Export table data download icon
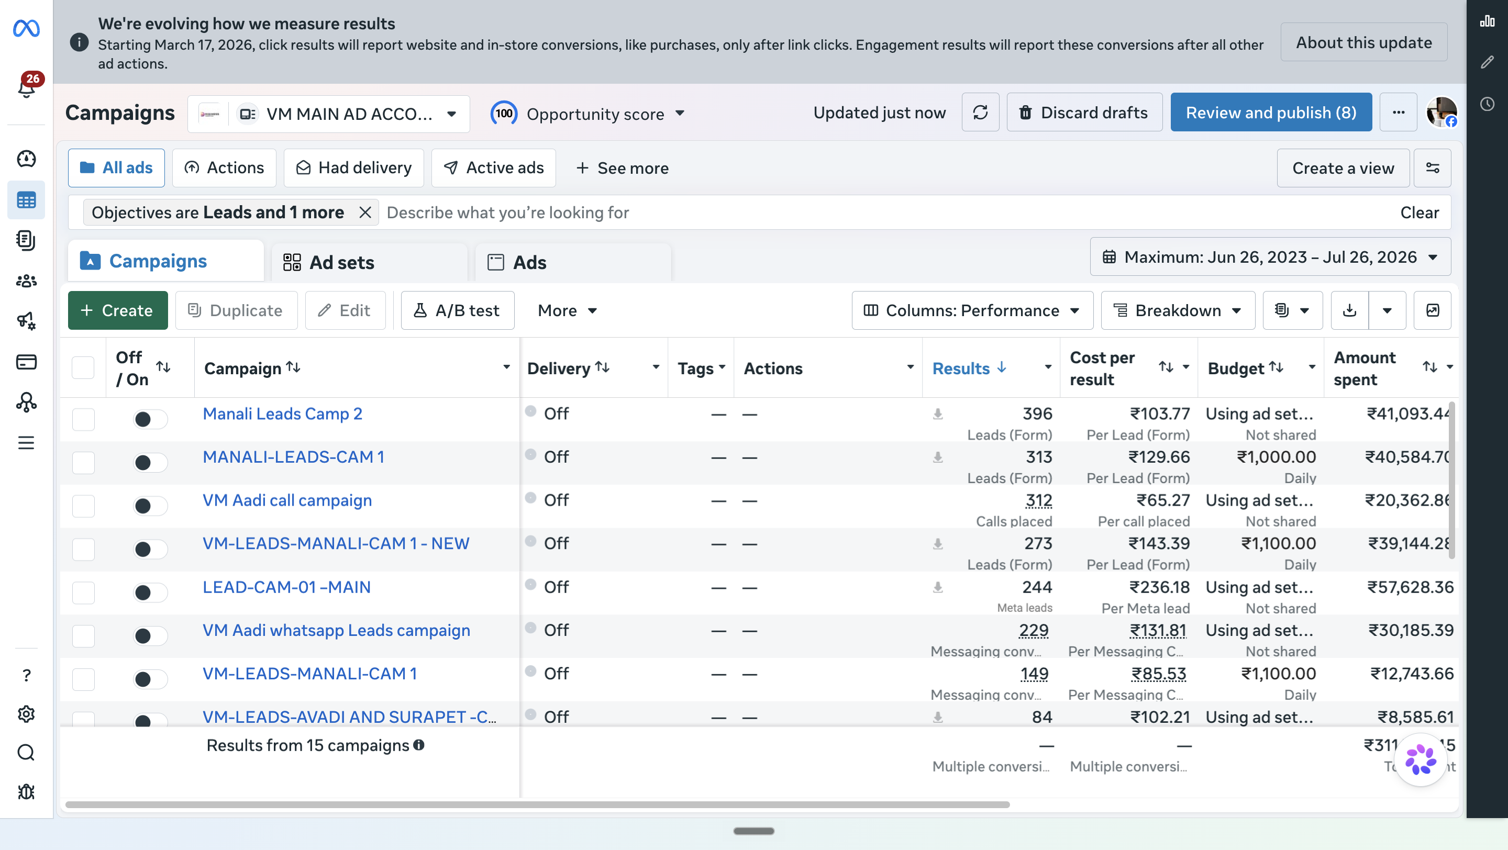 click(x=1350, y=310)
